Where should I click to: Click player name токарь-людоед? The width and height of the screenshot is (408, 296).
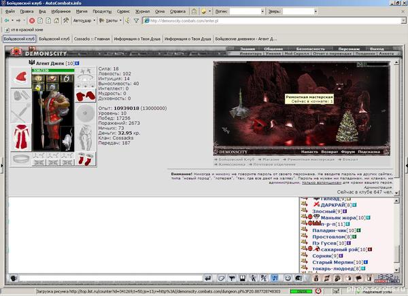333,268
